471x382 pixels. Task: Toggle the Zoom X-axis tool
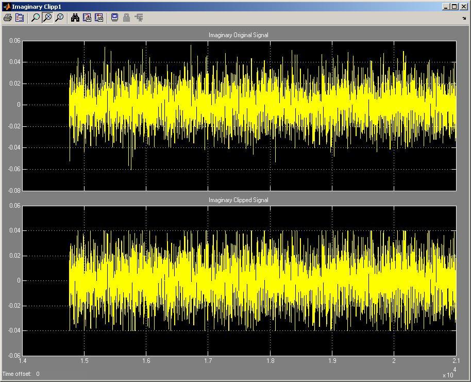pyautogui.click(x=47, y=18)
